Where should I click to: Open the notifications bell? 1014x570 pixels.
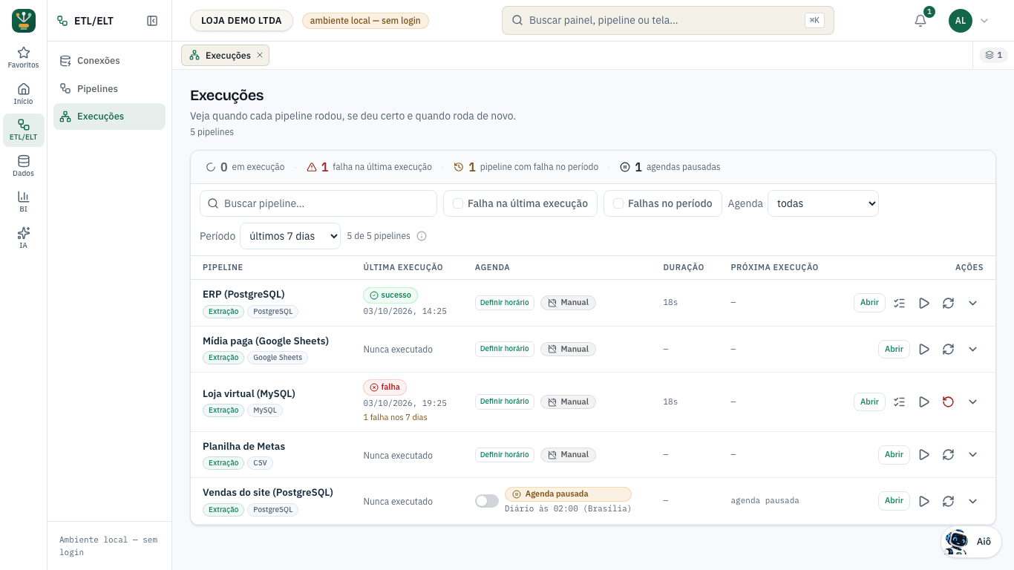click(920, 21)
